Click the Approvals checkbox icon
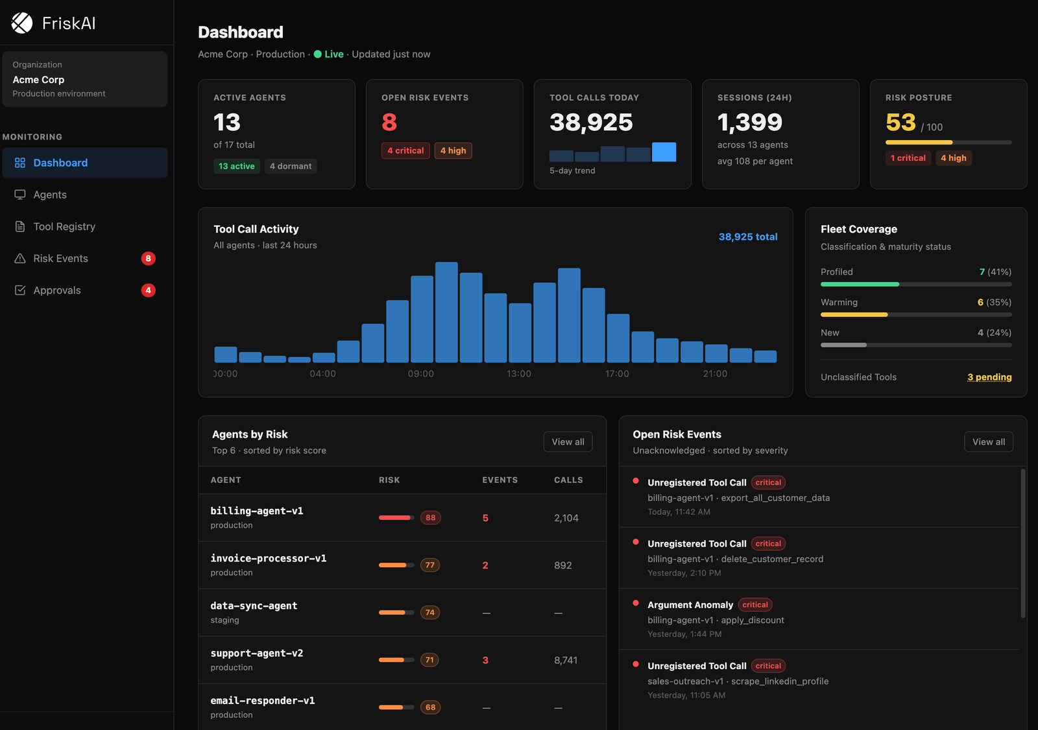This screenshot has width=1038, height=730. [x=20, y=290]
